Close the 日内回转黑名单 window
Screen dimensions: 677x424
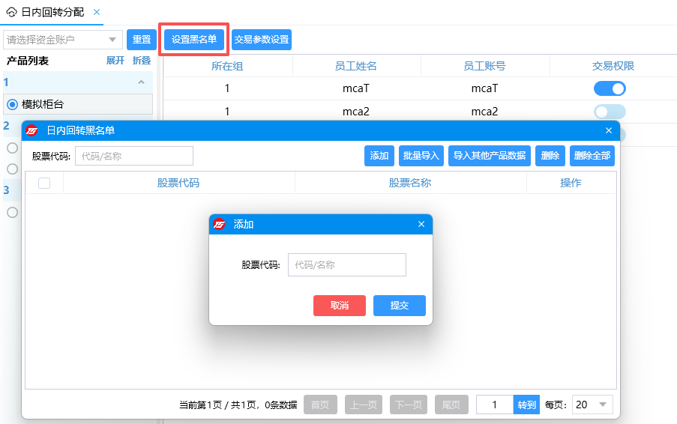pyautogui.click(x=609, y=130)
